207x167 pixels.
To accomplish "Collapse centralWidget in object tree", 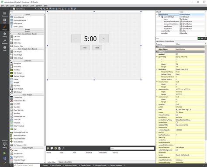I will pyautogui.click(x=159, y=17).
